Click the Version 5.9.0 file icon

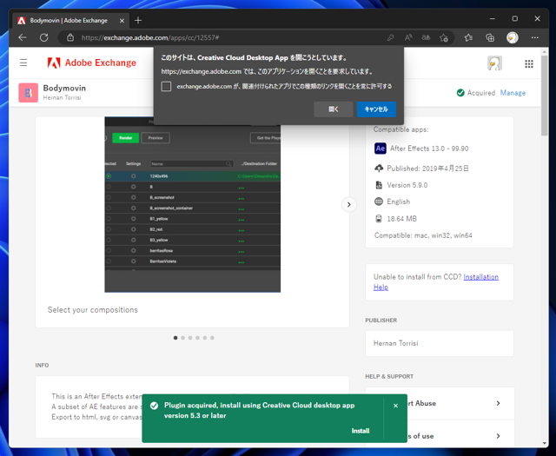379,185
